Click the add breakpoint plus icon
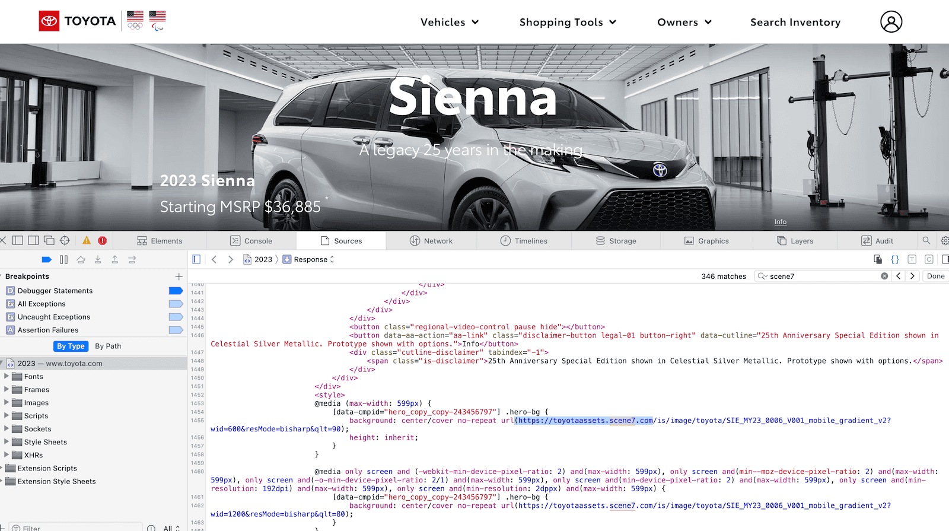Screen dimensions: 949x531 click(x=179, y=276)
